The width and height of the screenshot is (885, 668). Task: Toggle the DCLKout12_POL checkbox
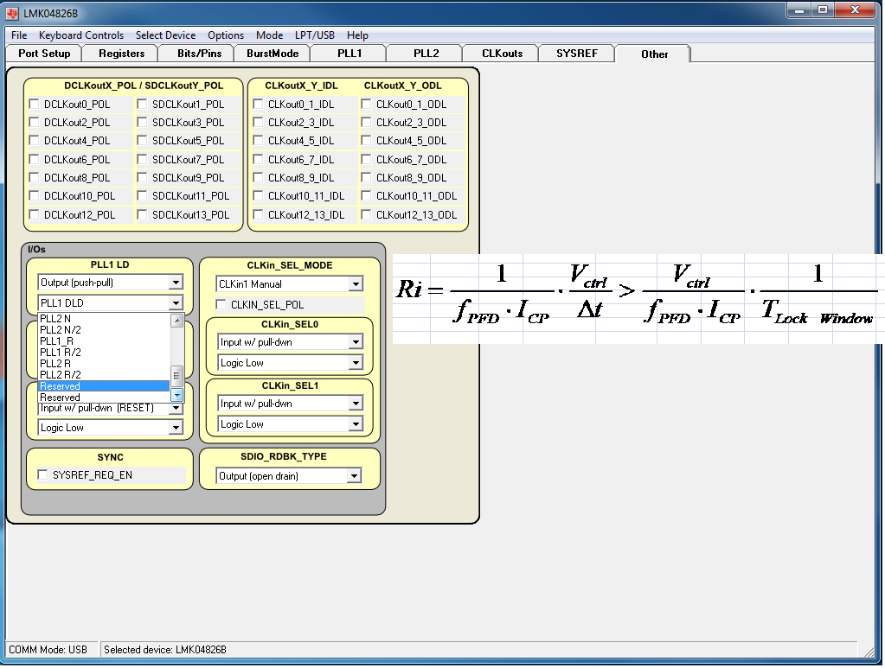[x=34, y=215]
